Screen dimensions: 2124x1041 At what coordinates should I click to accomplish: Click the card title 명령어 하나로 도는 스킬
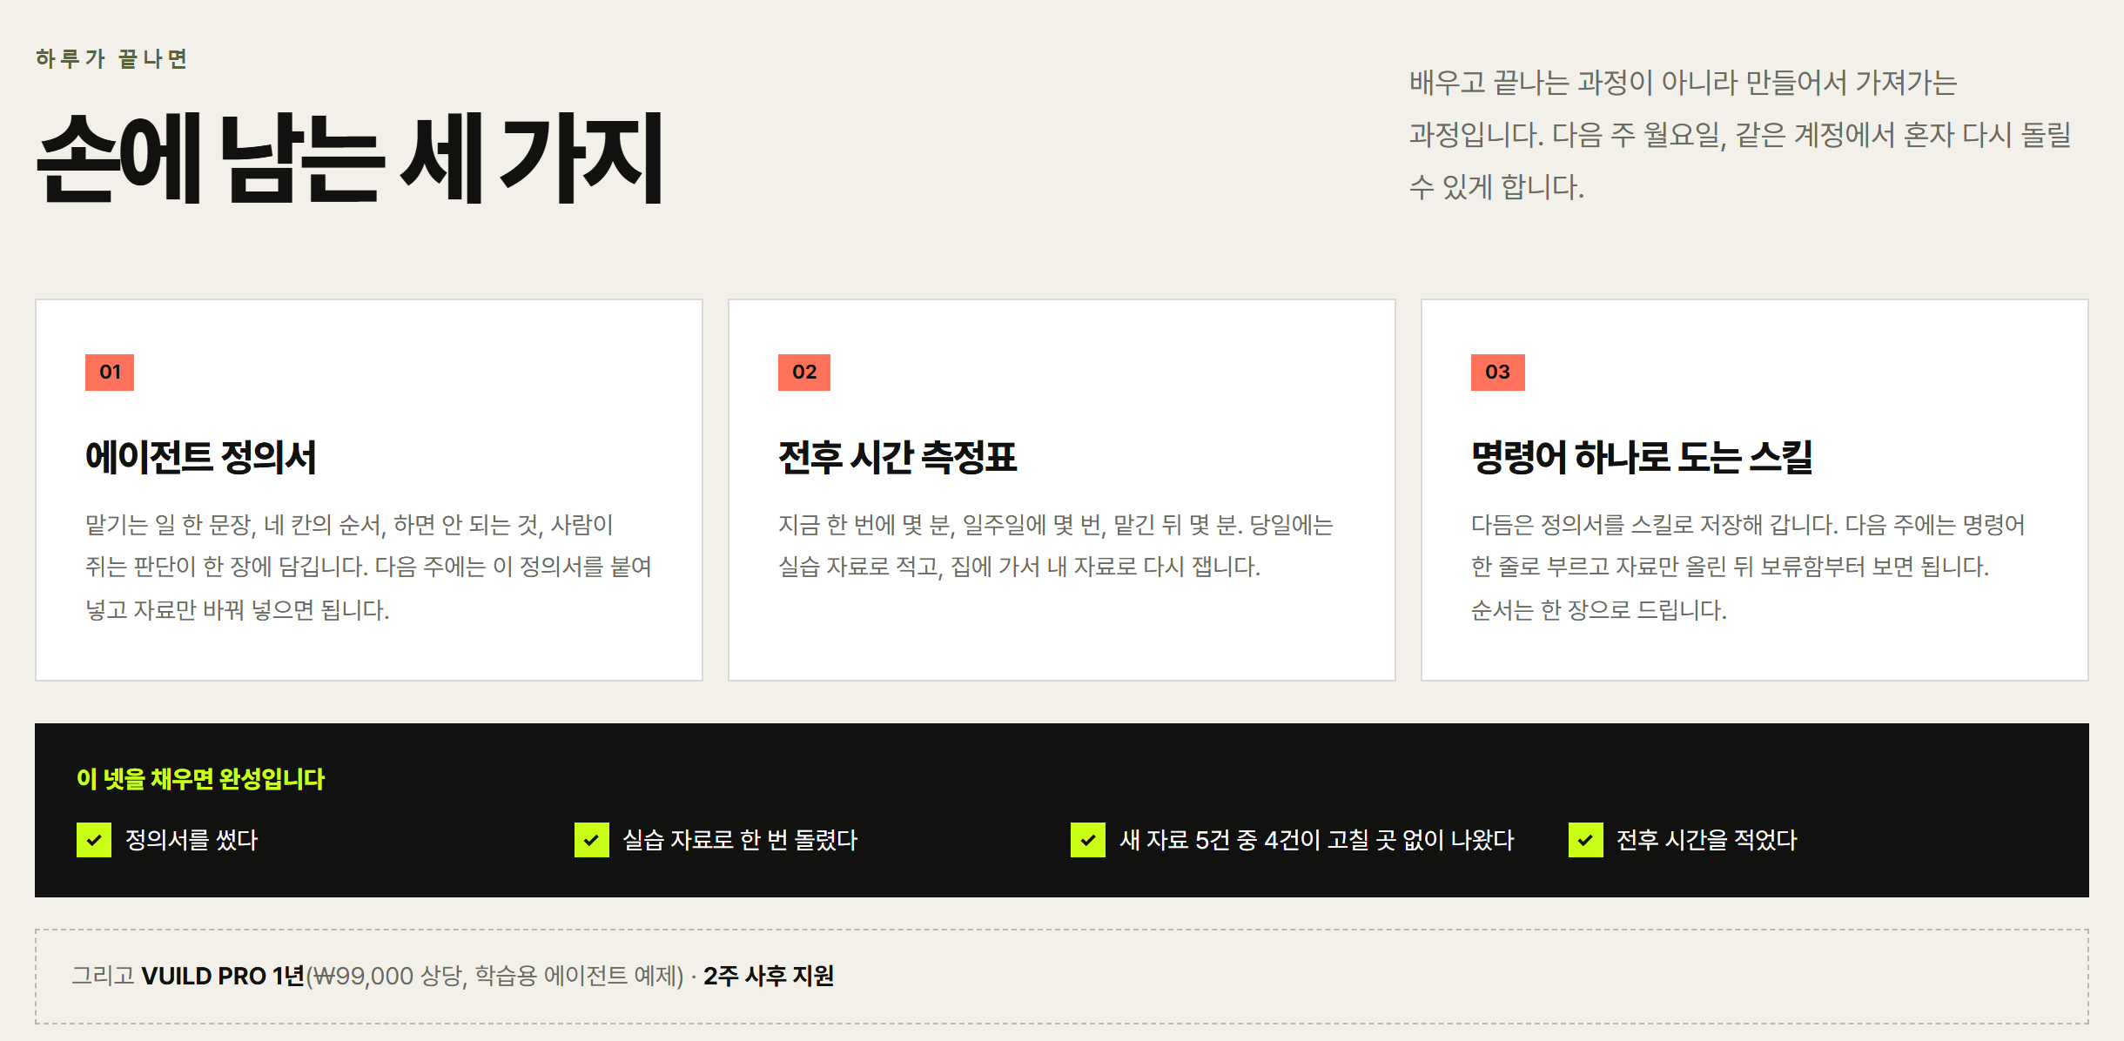[x=1642, y=457]
